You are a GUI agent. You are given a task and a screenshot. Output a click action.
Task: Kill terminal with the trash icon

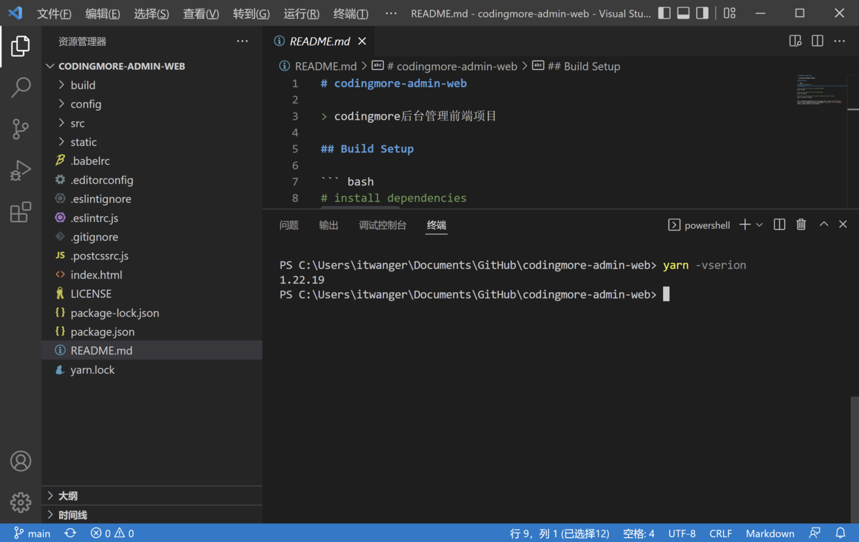(x=801, y=224)
